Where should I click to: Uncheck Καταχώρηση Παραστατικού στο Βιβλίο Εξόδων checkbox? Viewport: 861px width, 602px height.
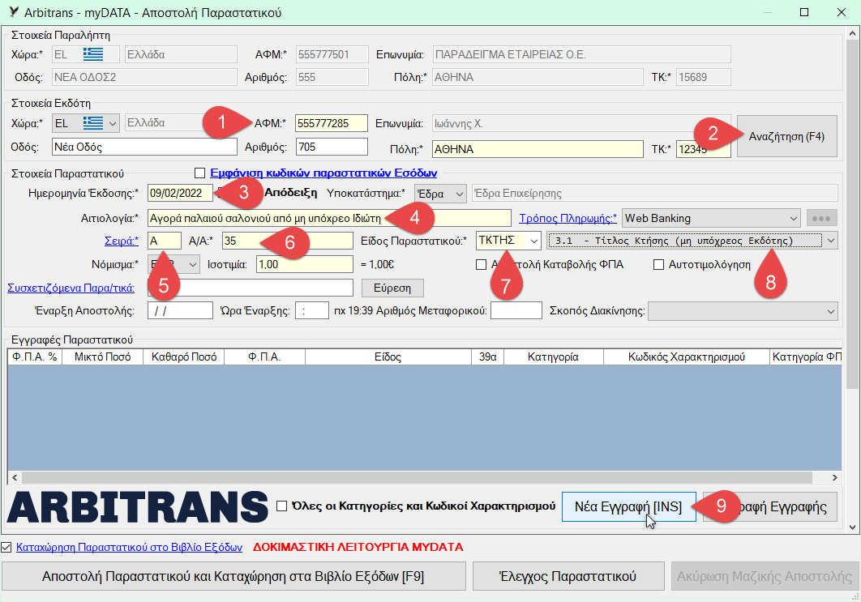pyautogui.click(x=6, y=547)
